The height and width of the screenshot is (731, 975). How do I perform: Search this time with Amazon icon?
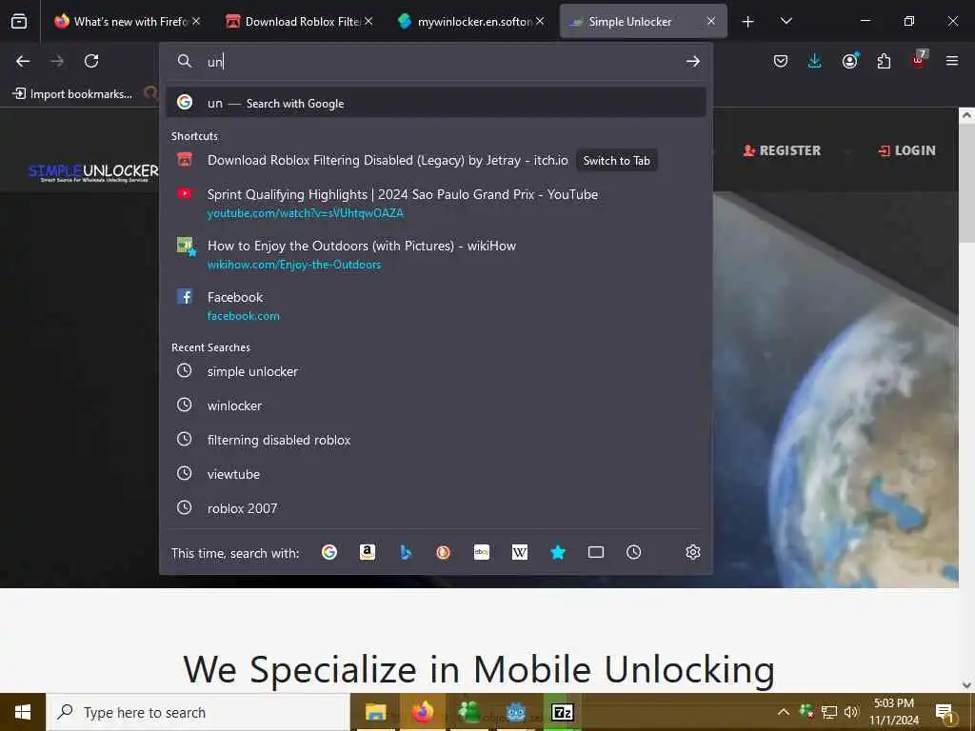[x=368, y=552]
